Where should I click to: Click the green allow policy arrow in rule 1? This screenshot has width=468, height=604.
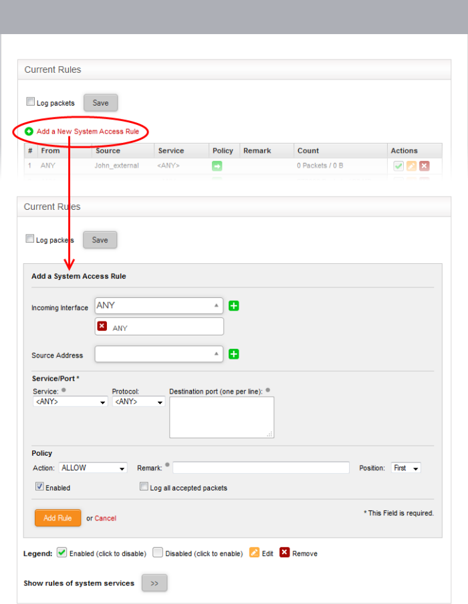pyautogui.click(x=217, y=166)
